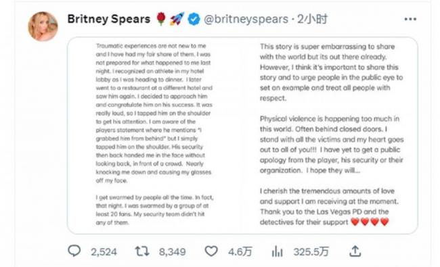The width and height of the screenshot is (440, 267).
Task: Click the 8,349 retweet count
Action: coord(173,252)
